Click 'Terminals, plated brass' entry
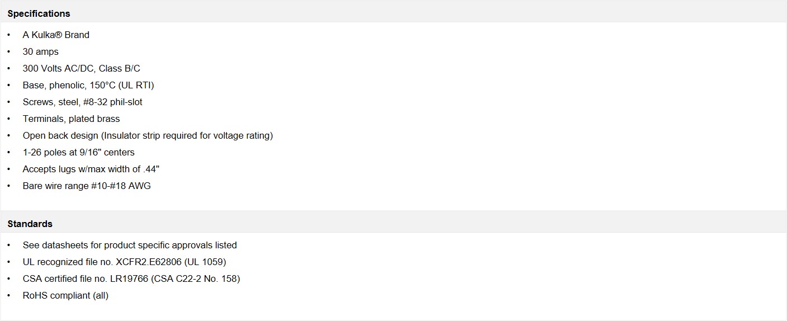 [71, 119]
